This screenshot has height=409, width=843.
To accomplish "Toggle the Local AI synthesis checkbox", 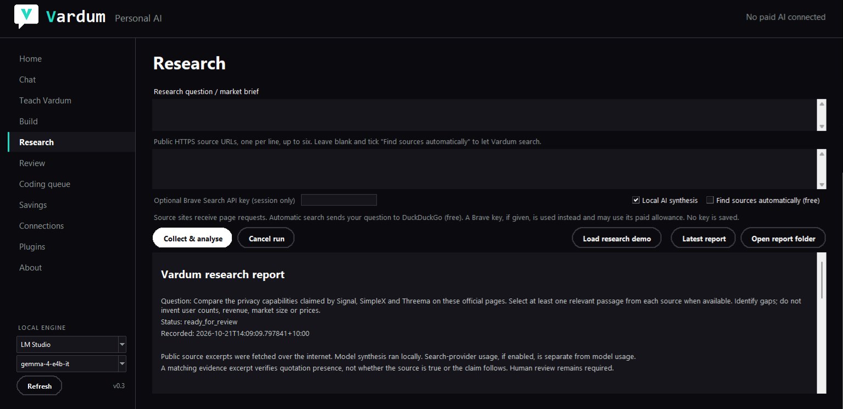I will 636,200.
